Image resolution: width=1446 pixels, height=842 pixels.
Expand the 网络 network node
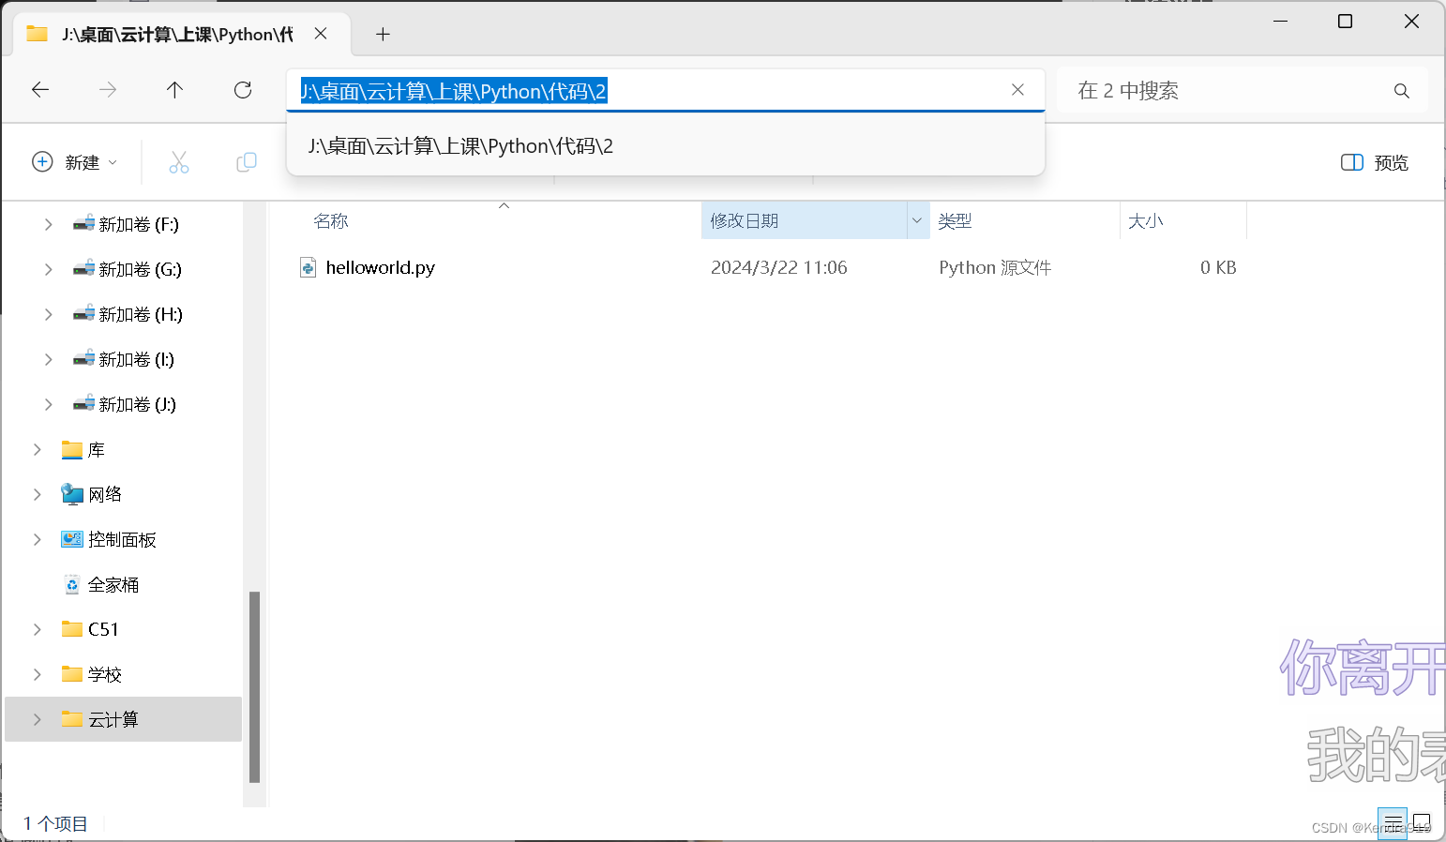(x=38, y=495)
